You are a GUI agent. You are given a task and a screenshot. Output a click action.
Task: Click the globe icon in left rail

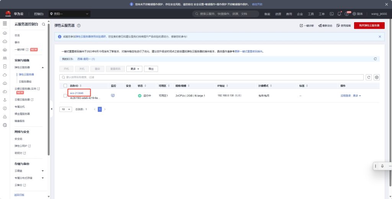click(5, 125)
